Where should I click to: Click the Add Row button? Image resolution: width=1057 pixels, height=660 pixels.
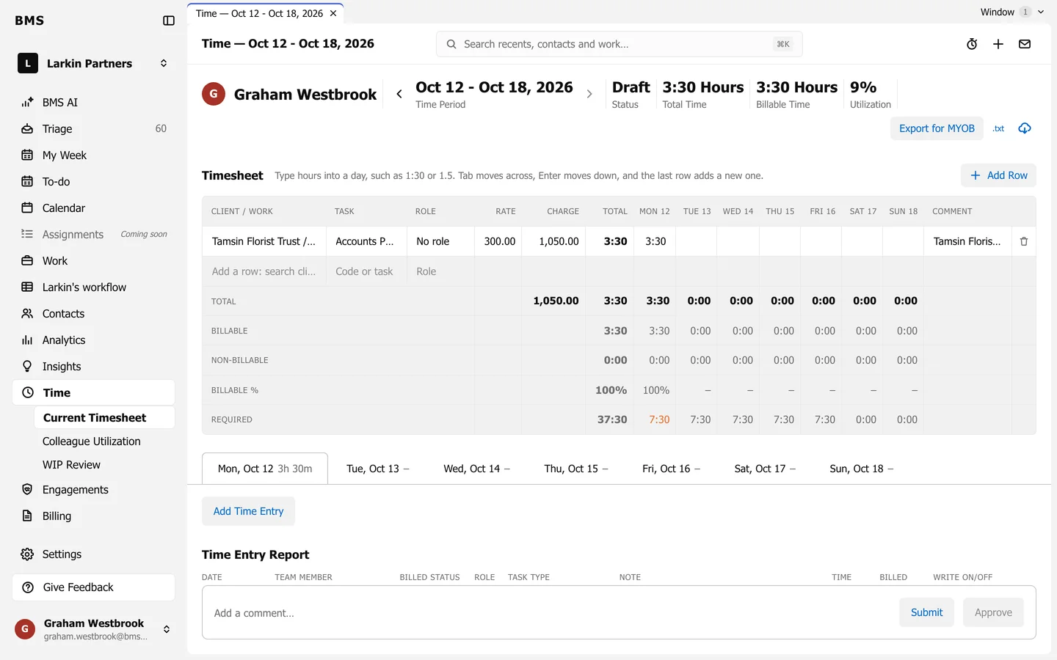tap(998, 175)
